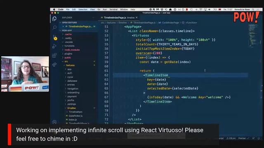Click Prettier in the status bar

pyautogui.click(x=243, y=138)
